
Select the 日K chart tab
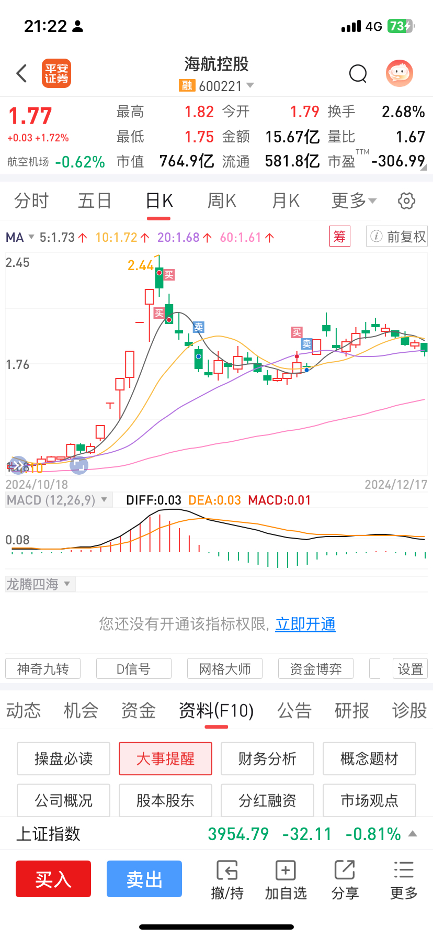coord(159,200)
